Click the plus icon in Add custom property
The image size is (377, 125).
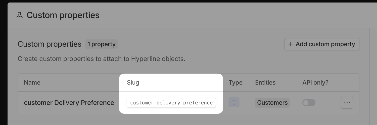[291, 44]
